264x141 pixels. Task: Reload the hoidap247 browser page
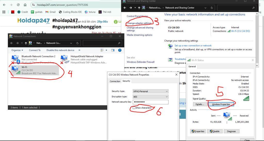pyautogui.click(x=18, y=5)
